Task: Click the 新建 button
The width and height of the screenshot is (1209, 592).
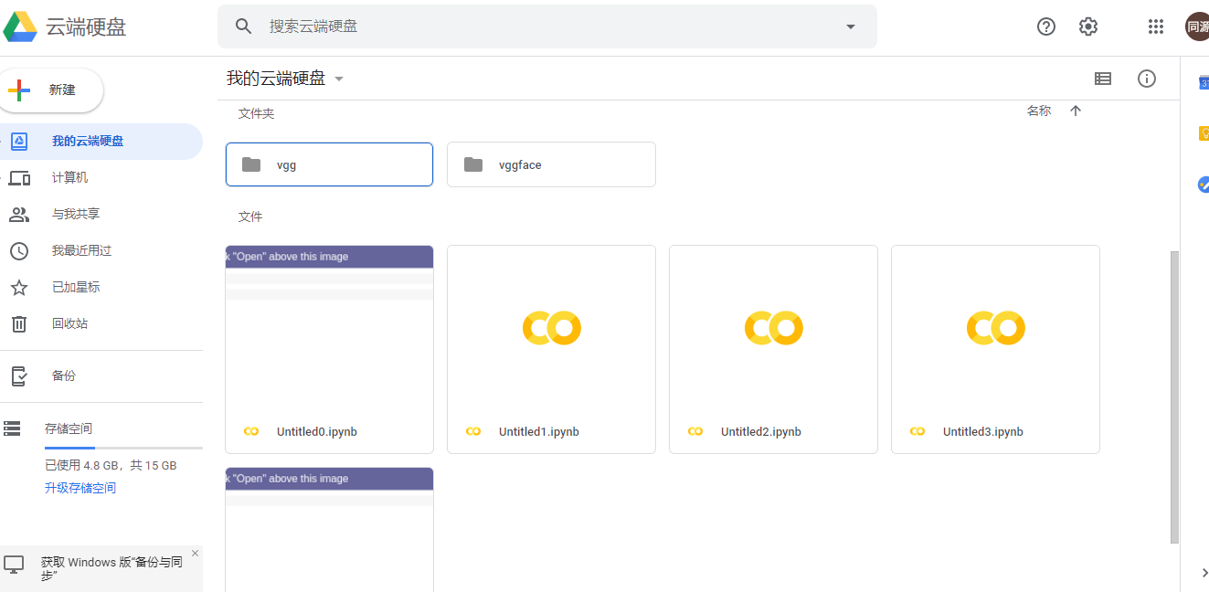Action: tap(51, 90)
